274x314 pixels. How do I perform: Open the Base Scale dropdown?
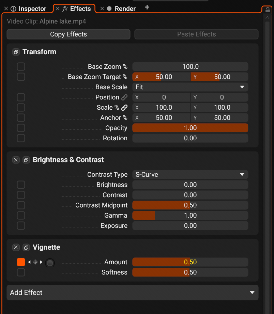(190, 87)
